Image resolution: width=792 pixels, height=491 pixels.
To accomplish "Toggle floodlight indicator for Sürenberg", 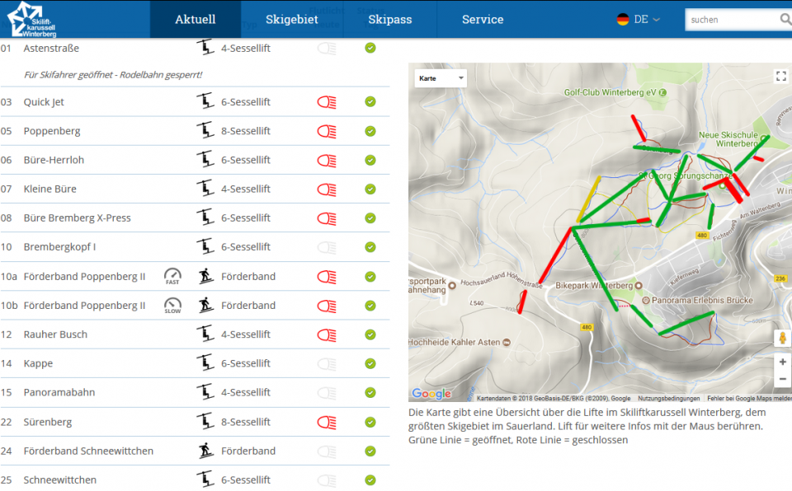I will click(327, 422).
